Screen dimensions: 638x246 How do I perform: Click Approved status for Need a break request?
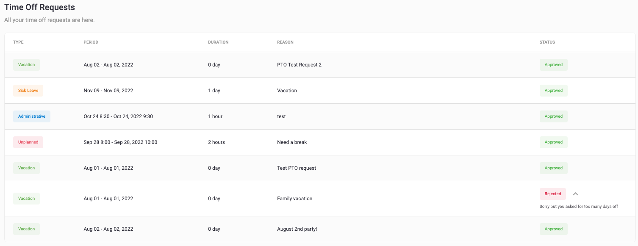[x=553, y=142]
